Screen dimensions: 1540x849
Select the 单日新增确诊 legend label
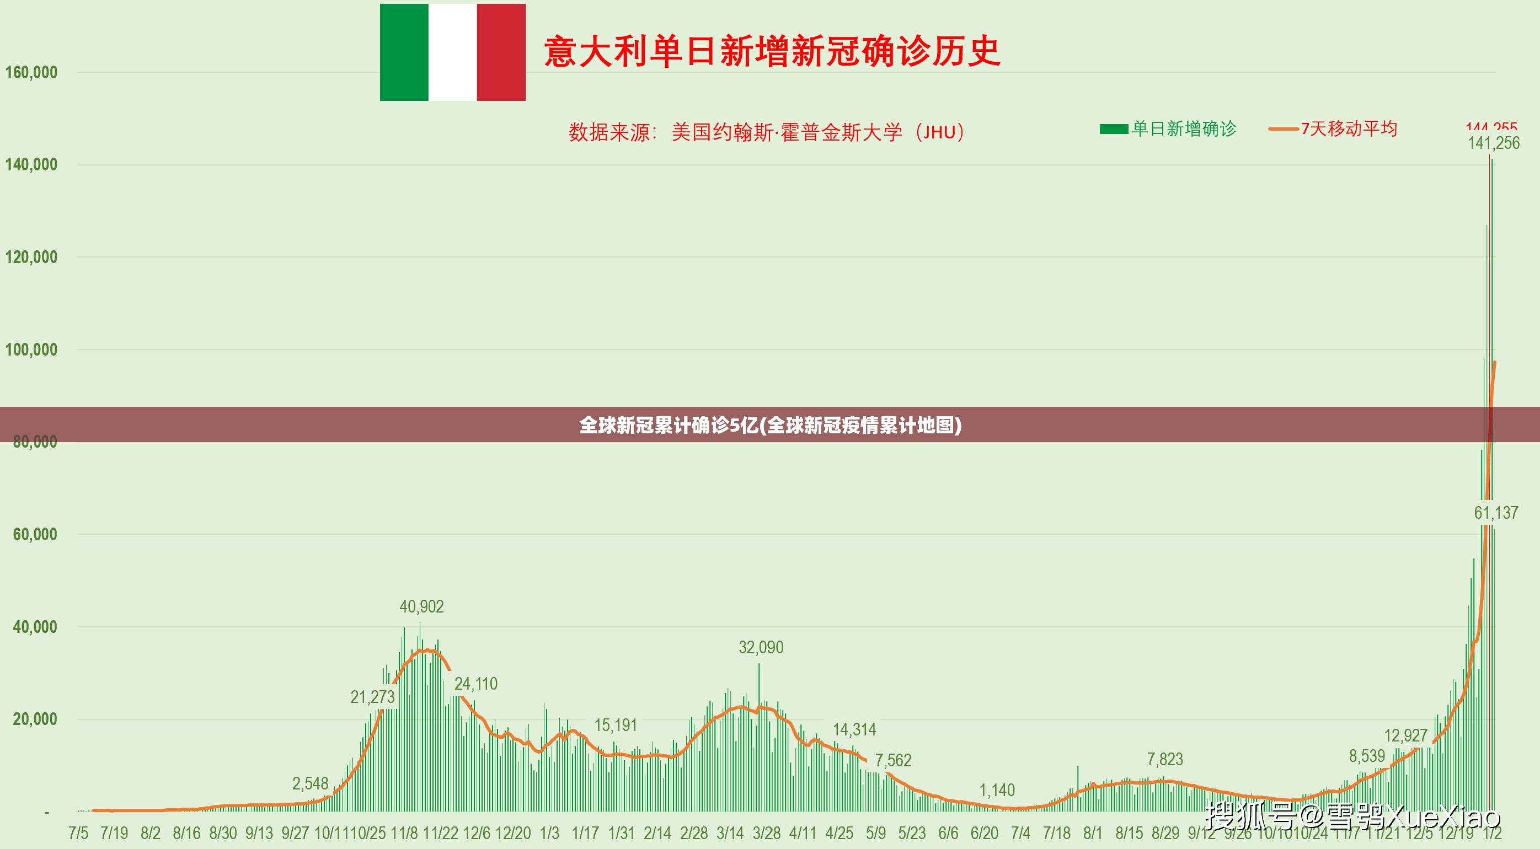click(1184, 128)
